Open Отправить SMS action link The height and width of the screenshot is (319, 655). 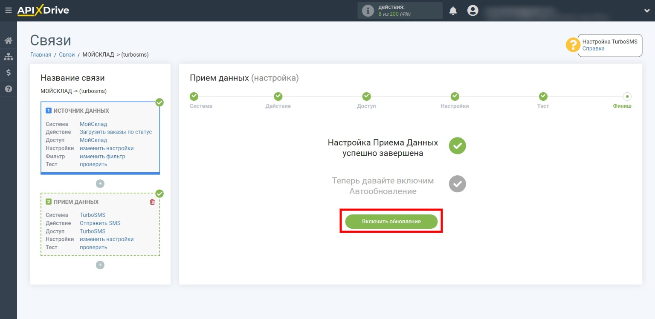[x=100, y=223]
